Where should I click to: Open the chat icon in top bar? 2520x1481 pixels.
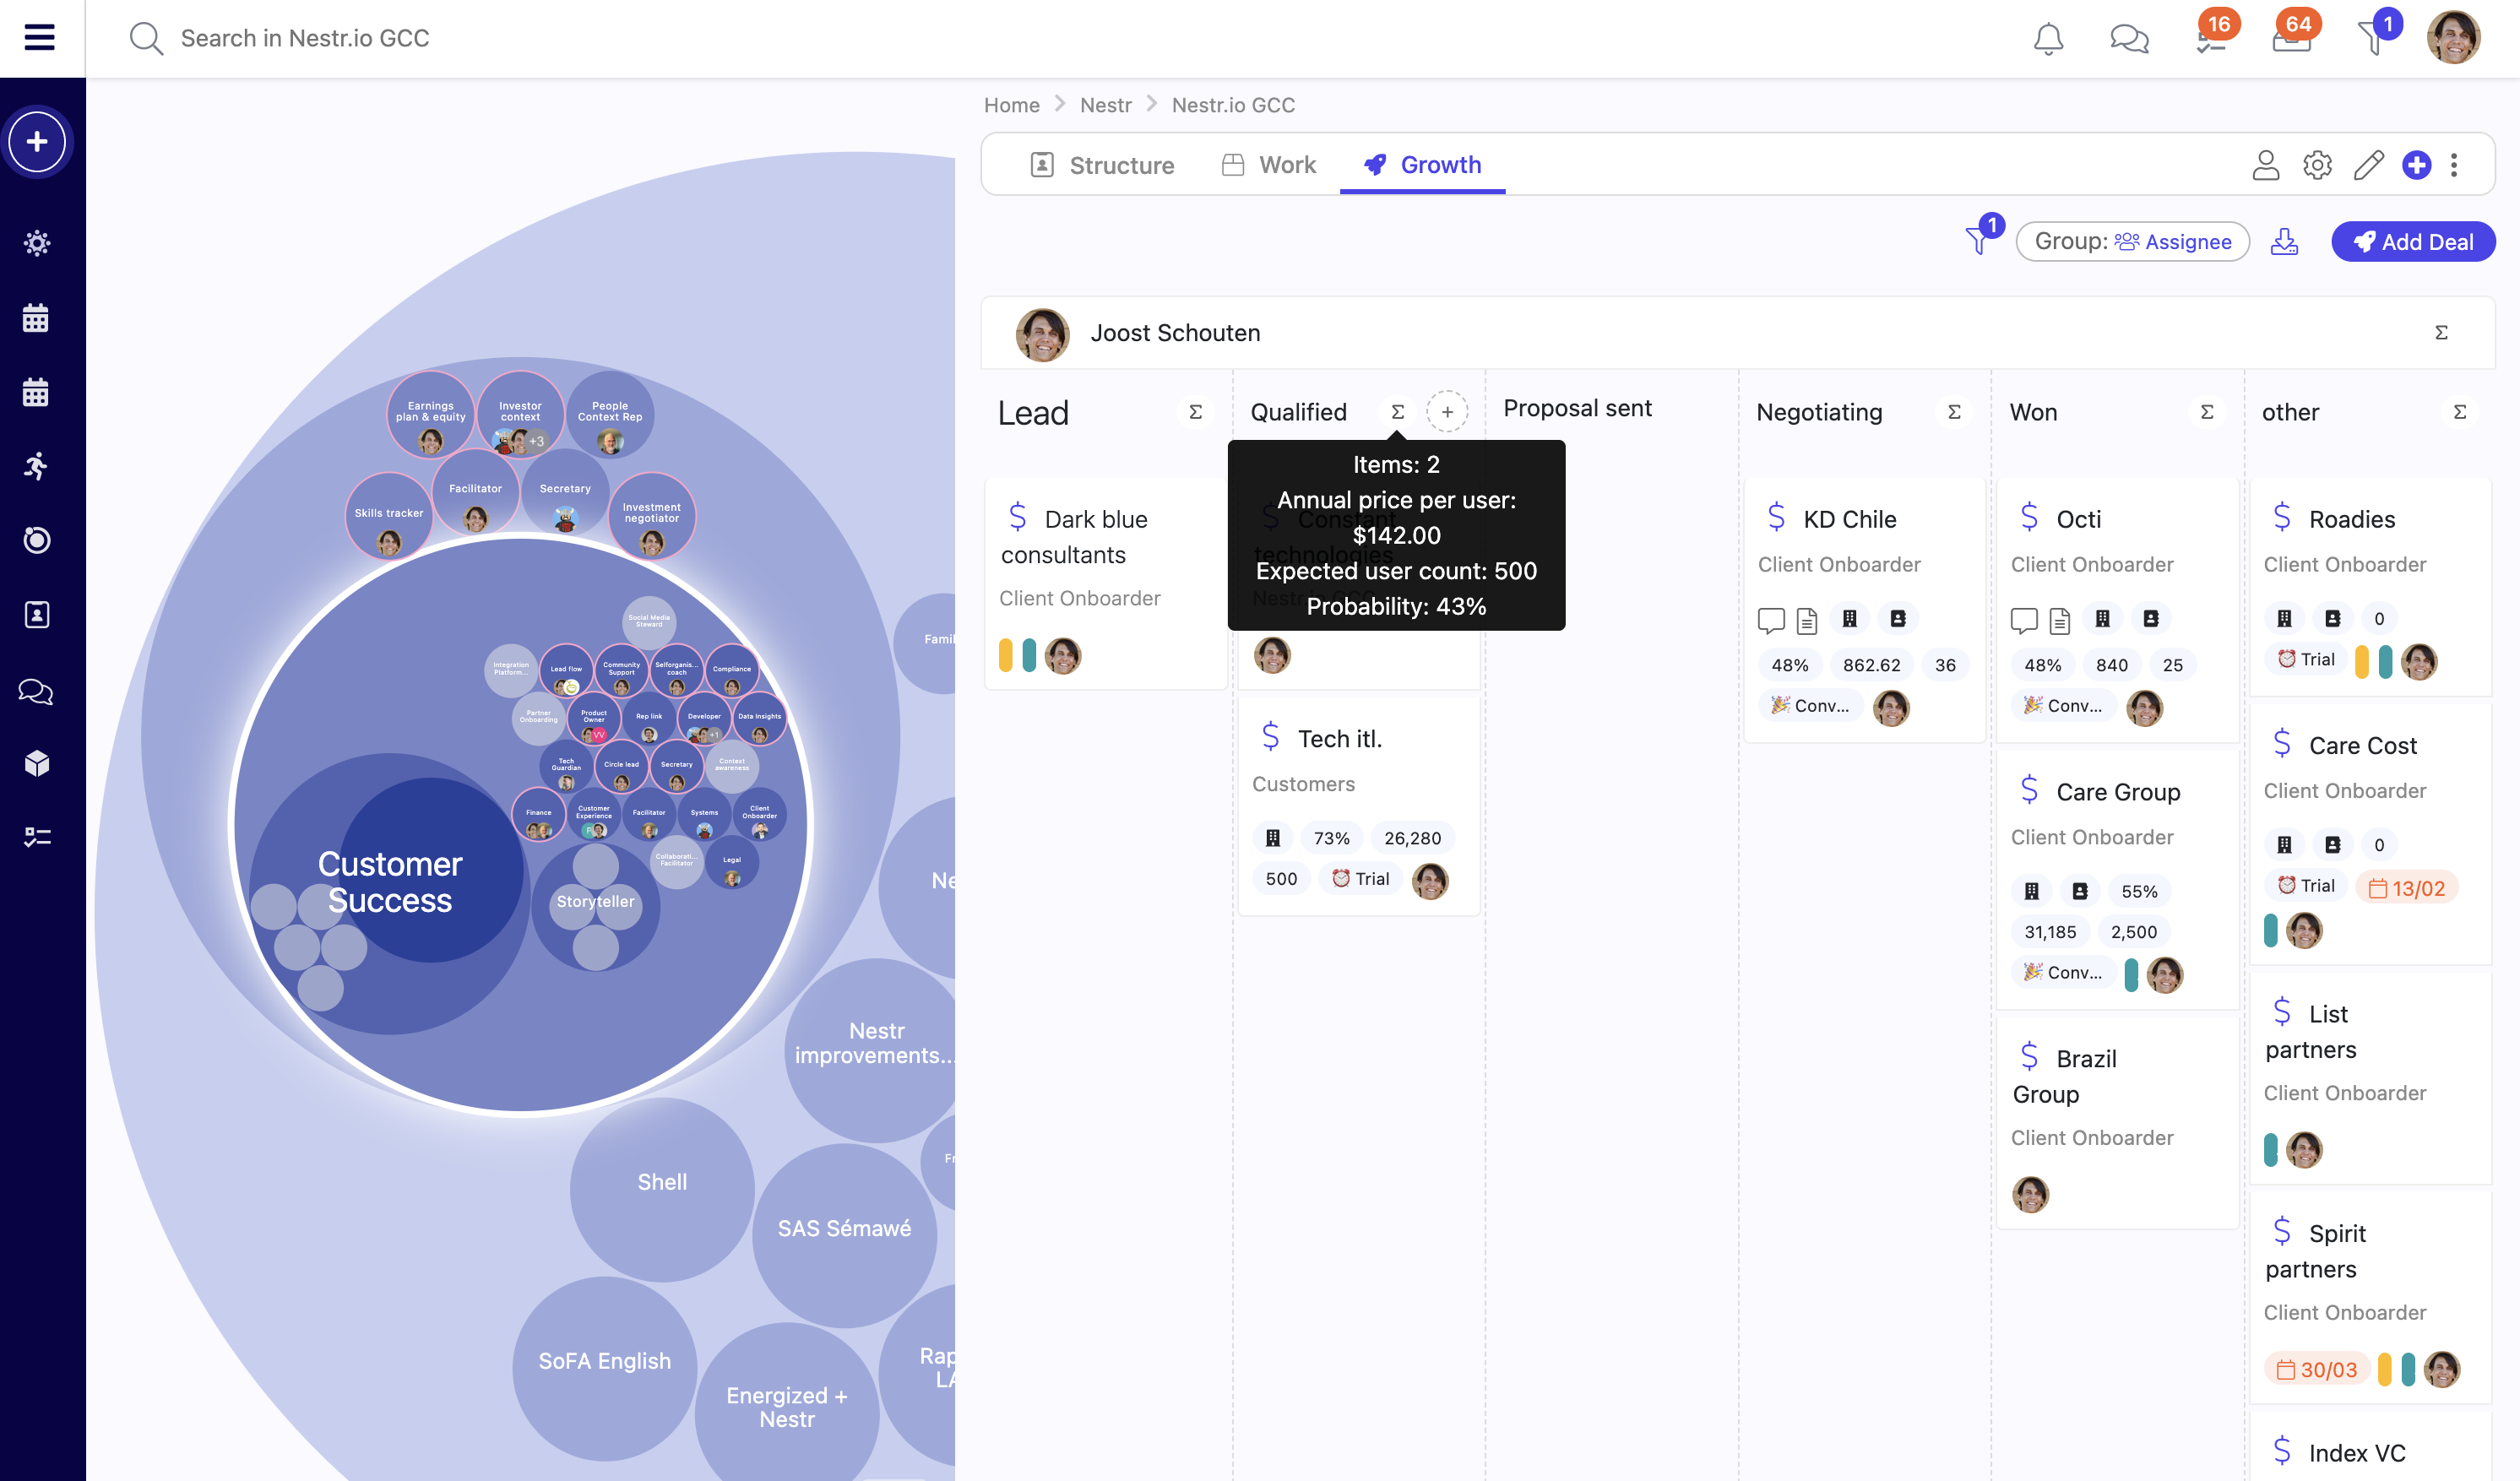[x=2129, y=38]
